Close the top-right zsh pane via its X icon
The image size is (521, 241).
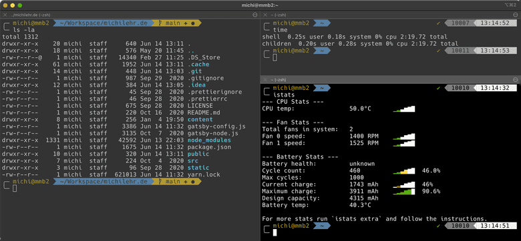pyautogui.click(x=265, y=15)
